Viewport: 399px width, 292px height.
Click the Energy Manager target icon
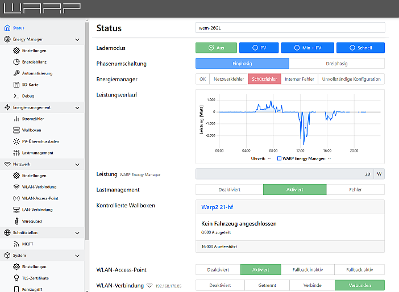pos(7,39)
